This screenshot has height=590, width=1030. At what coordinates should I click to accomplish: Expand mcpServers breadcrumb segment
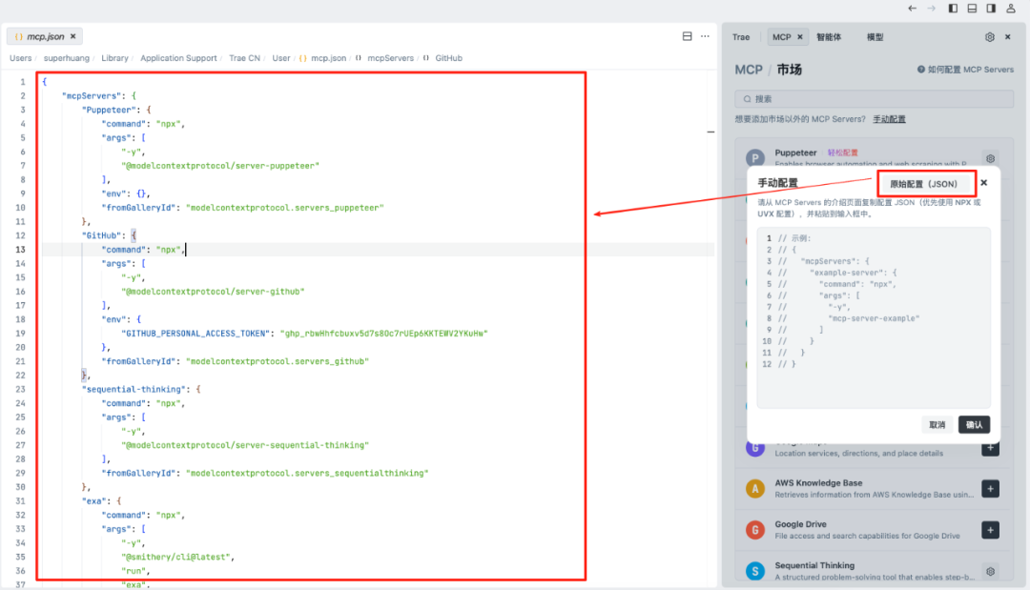pos(390,58)
